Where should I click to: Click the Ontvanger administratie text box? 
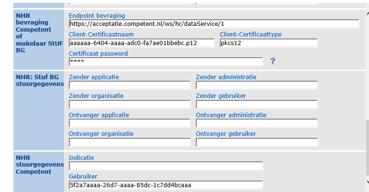pyautogui.click(x=257, y=123)
